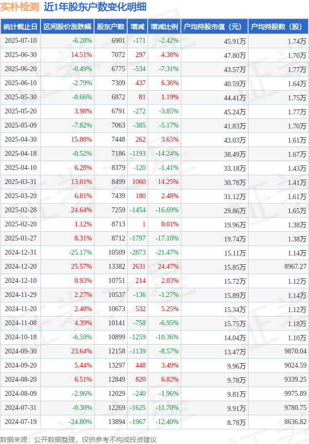Click the 47.80万 market value cell
Viewport: 309px width, 444px height.
coord(235,55)
